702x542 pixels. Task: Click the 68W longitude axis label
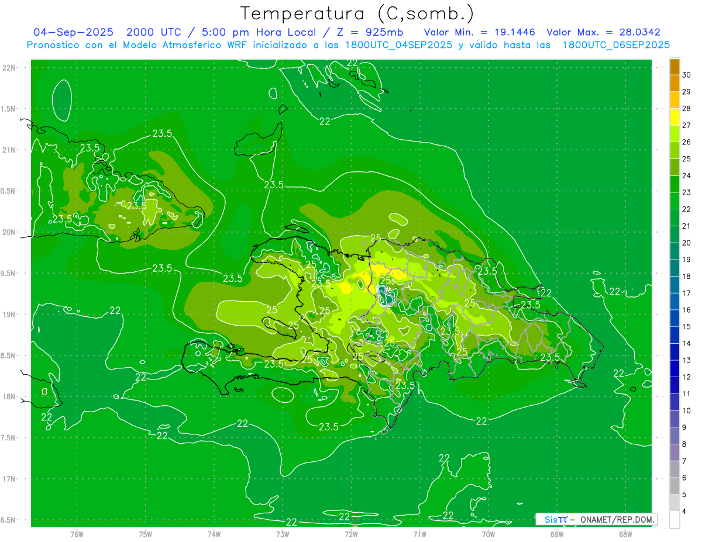(625, 534)
